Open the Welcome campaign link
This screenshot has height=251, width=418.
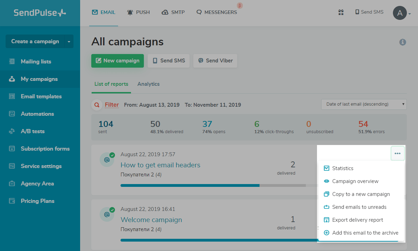point(151,220)
